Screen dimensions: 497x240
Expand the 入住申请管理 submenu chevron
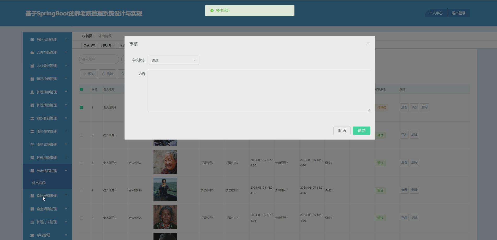tap(66, 52)
